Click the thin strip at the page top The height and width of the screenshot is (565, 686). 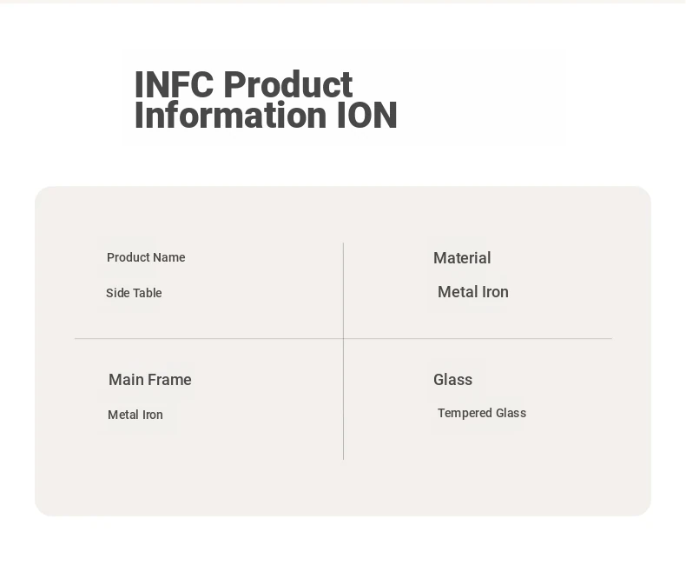click(x=343, y=2)
